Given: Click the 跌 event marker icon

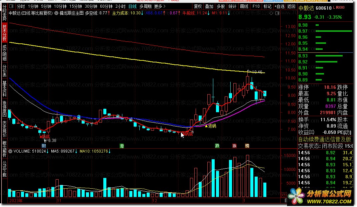Looking at the screenshot, I should tap(217, 146).
